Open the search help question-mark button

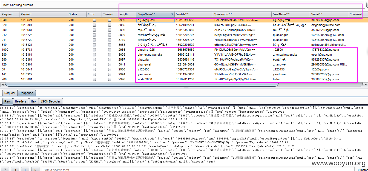(5, 170)
